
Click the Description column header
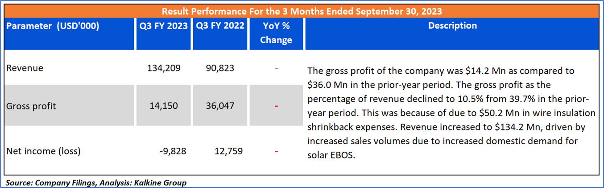point(452,26)
